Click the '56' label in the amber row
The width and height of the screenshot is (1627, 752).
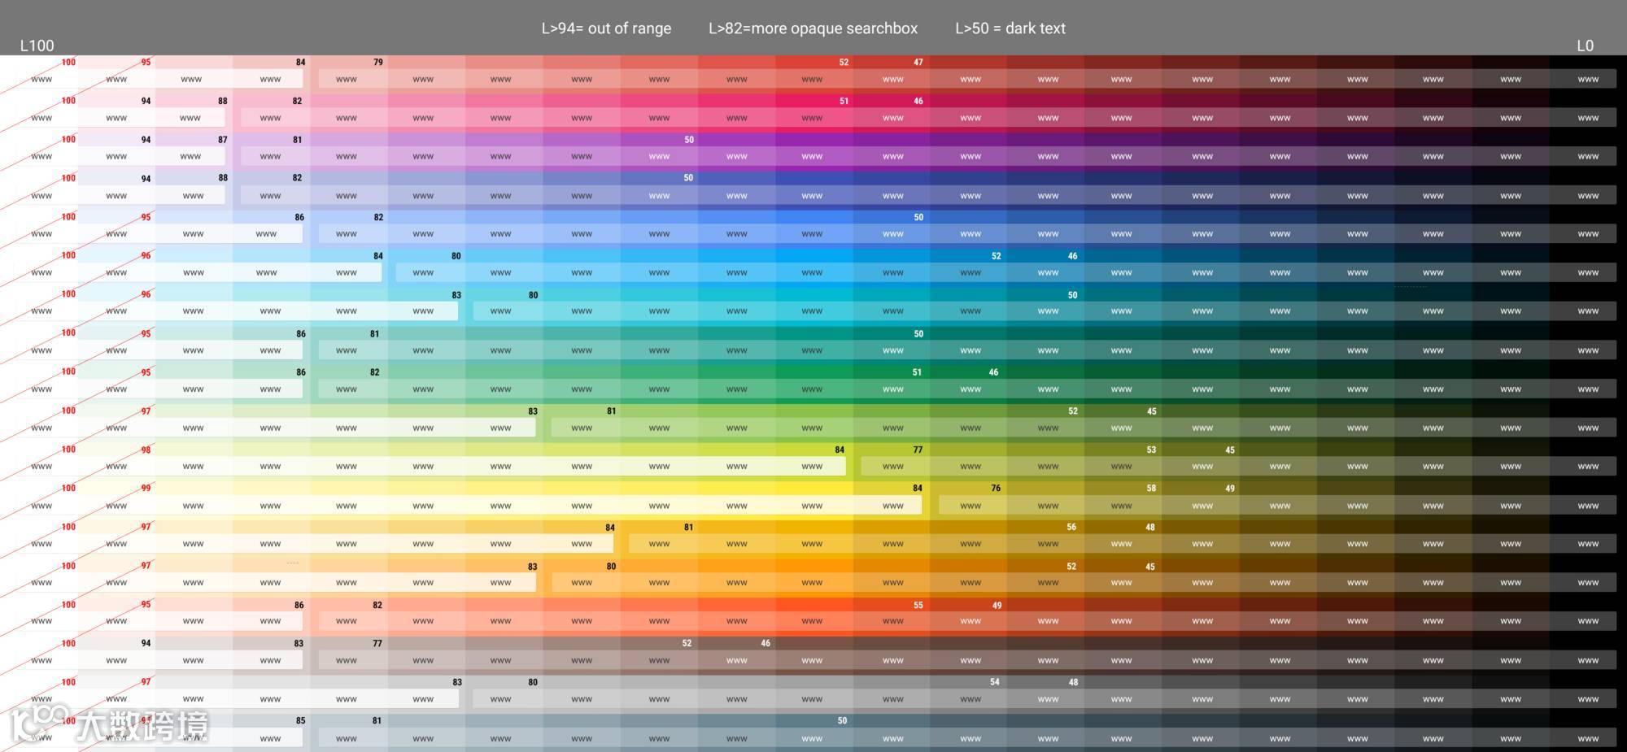click(x=1071, y=527)
